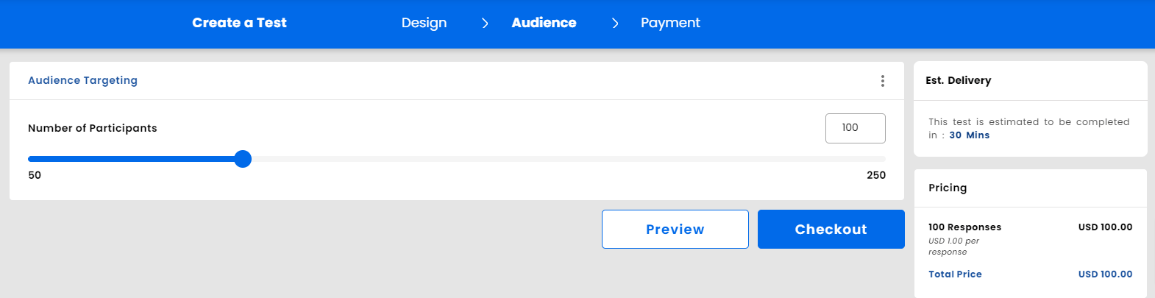Viewport: 1155px width, 298px height.
Task: Click the Audience Targeting heading
Action: click(x=82, y=80)
